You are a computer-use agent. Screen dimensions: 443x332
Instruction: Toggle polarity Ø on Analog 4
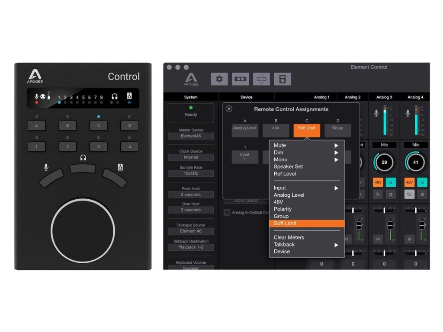point(422,194)
